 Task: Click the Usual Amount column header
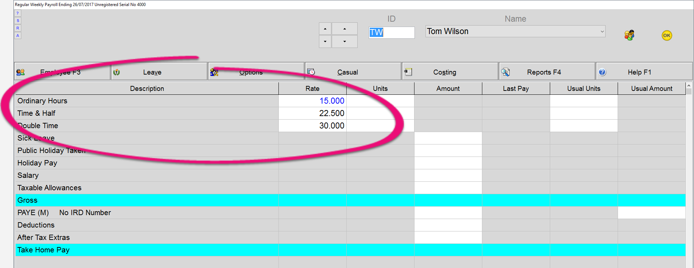(x=652, y=88)
